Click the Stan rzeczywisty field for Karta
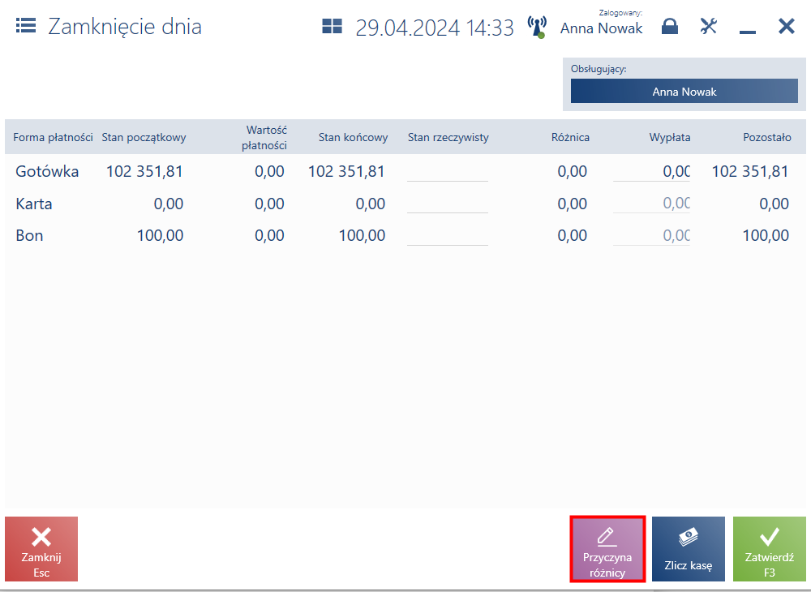811x592 pixels. (x=448, y=204)
